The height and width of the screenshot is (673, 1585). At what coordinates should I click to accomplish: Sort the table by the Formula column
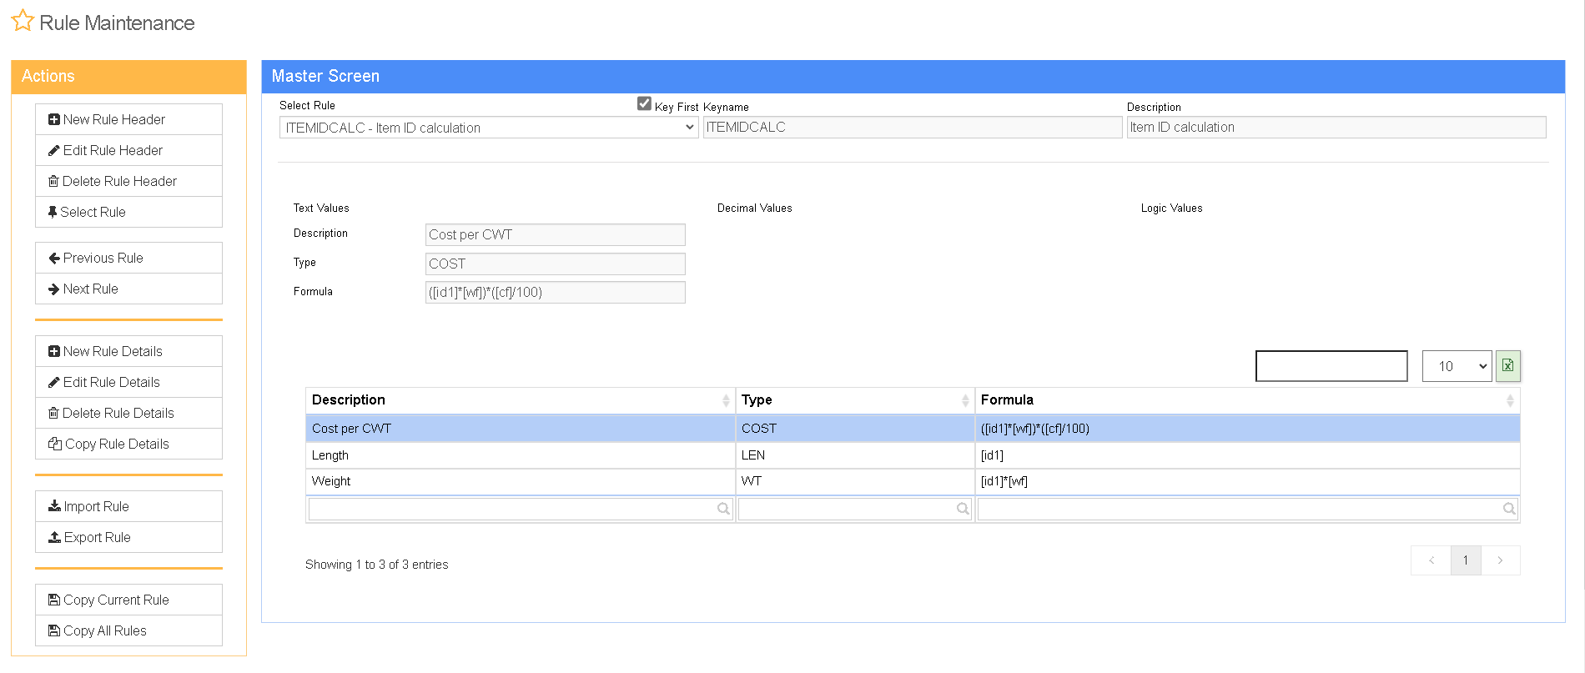point(1247,400)
